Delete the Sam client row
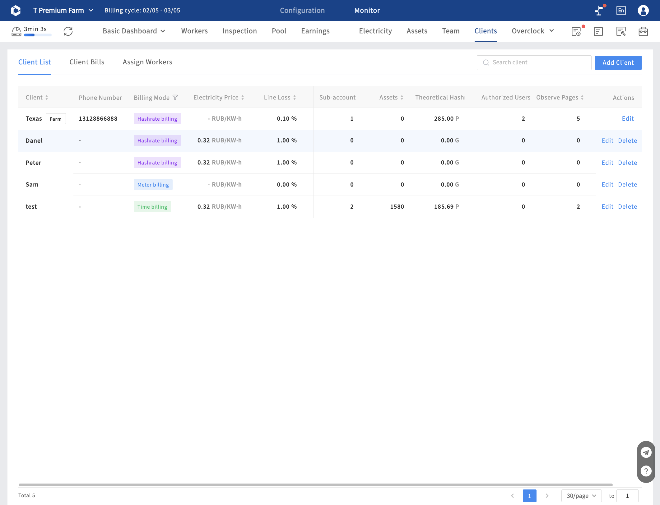 click(x=627, y=185)
